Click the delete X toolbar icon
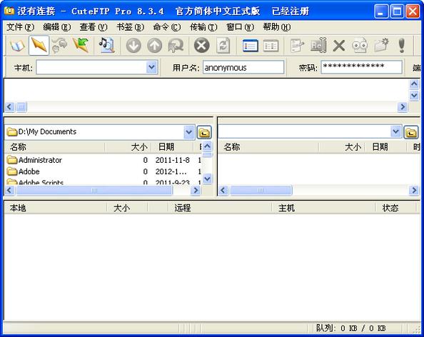 tap(339, 46)
